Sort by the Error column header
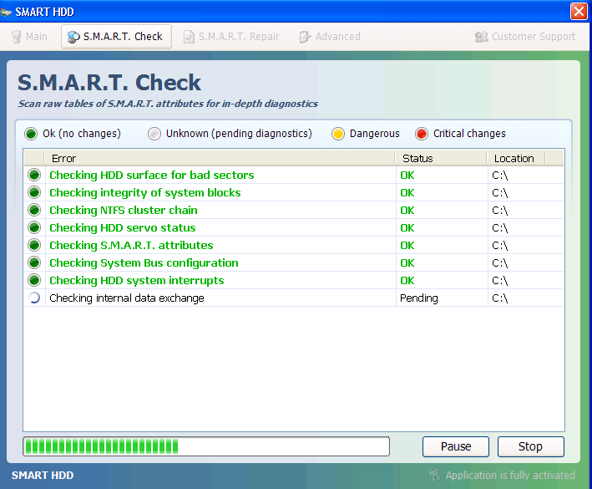Viewport: 592px width, 489px height. point(209,158)
